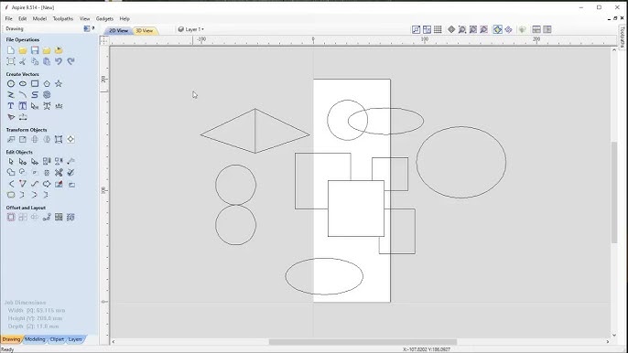Switch to the 3D View tab

click(x=145, y=30)
